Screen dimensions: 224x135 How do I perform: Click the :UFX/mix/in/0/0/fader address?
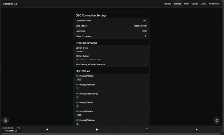coord(85,76)
